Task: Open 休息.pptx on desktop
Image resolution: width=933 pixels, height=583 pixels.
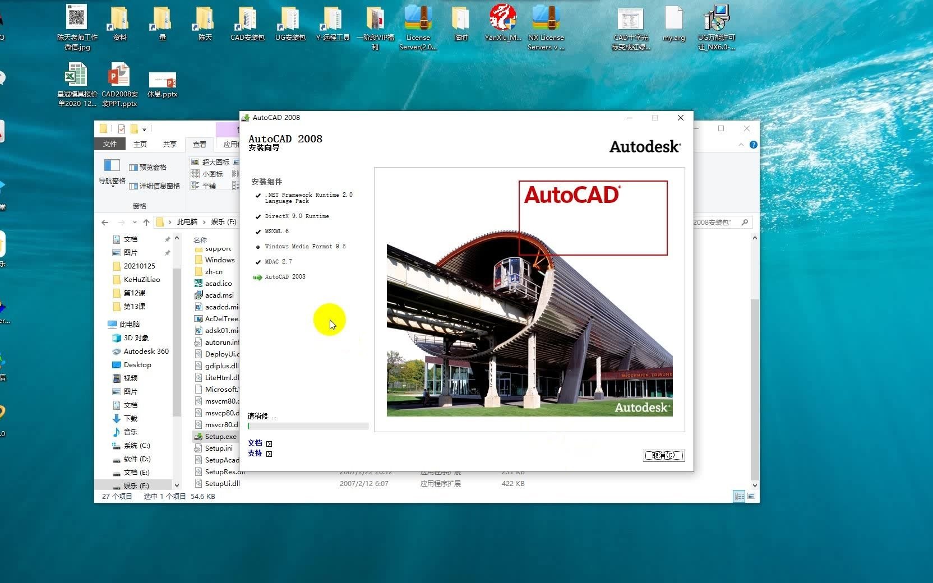Action: click(162, 85)
